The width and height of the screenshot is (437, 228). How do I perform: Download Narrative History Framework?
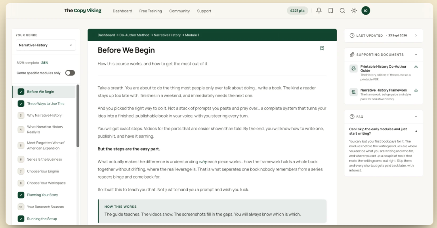point(416,90)
